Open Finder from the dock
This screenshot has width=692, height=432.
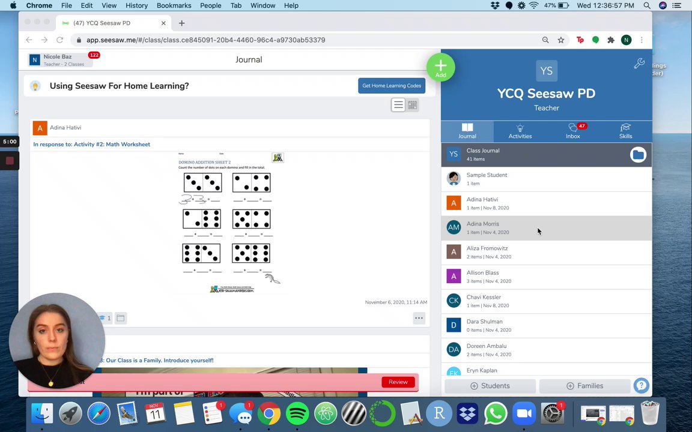tap(43, 413)
